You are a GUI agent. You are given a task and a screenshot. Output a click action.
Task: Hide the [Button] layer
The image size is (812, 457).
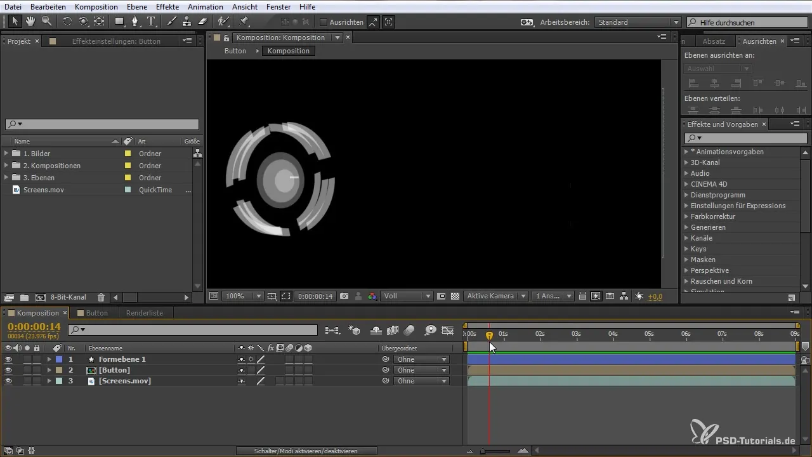click(x=9, y=370)
